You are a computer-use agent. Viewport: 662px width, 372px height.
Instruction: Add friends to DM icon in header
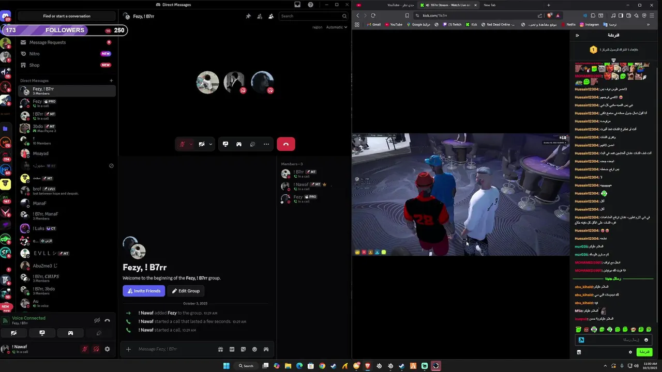pyautogui.click(x=260, y=16)
